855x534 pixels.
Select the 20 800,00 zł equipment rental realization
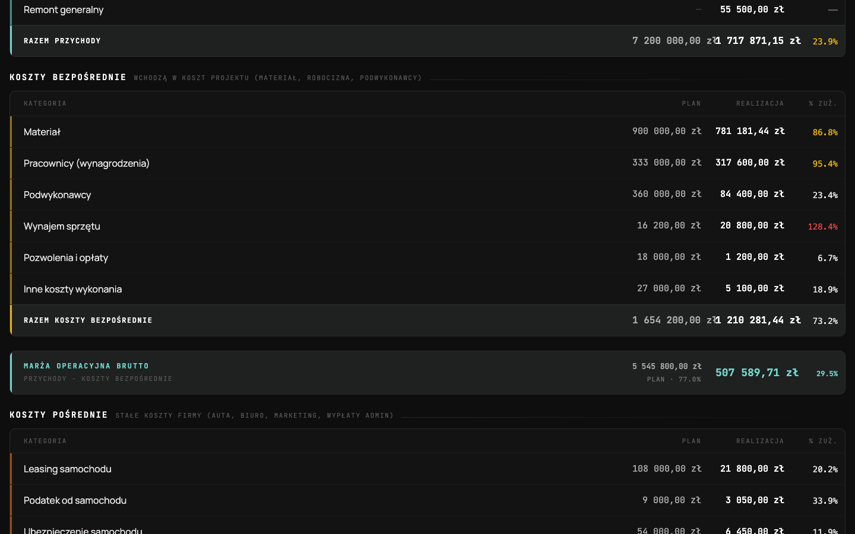(x=752, y=225)
